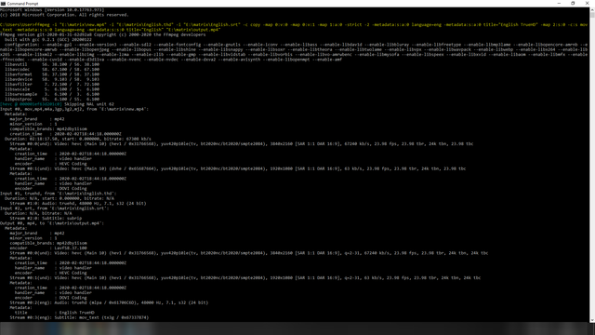Click the input stream line containing 'dvhe'

click(x=238, y=168)
